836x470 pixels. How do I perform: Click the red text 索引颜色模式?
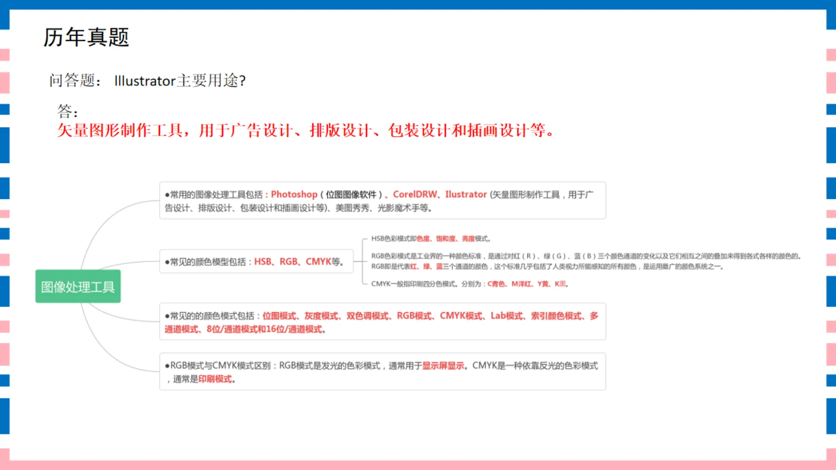tap(556, 316)
